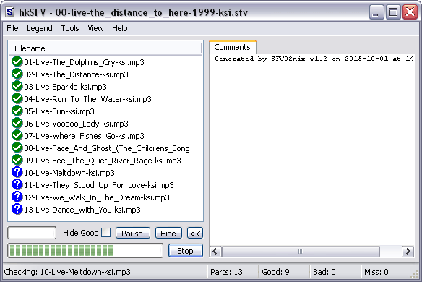
Task: Click the comments horizontal scrollbar thumb
Action: click(x=301, y=252)
